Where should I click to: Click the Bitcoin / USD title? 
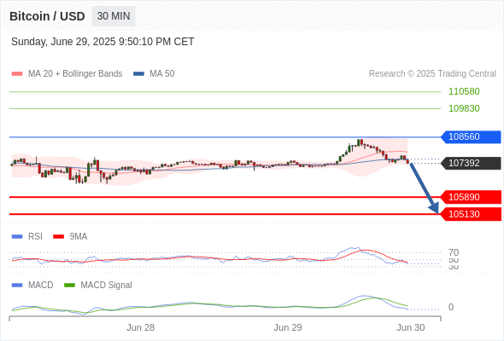point(47,16)
